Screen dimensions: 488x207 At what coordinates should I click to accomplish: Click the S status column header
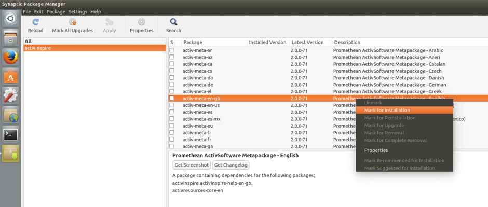pyautogui.click(x=171, y=42)
